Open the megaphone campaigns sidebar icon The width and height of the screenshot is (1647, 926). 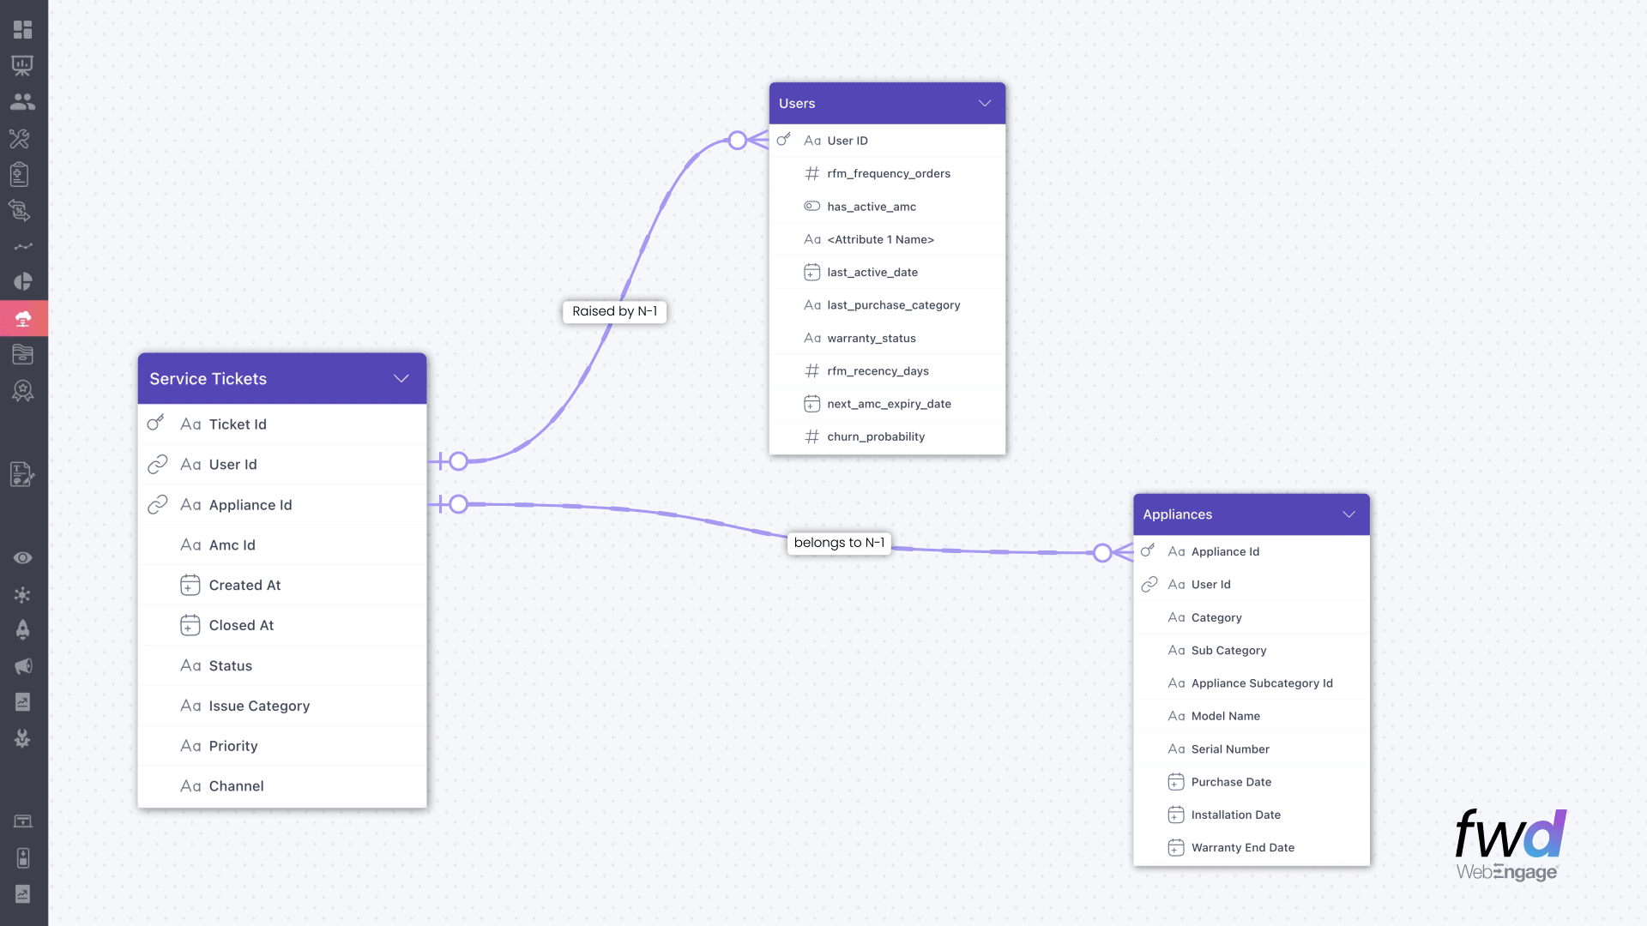[x=23, y=666]
